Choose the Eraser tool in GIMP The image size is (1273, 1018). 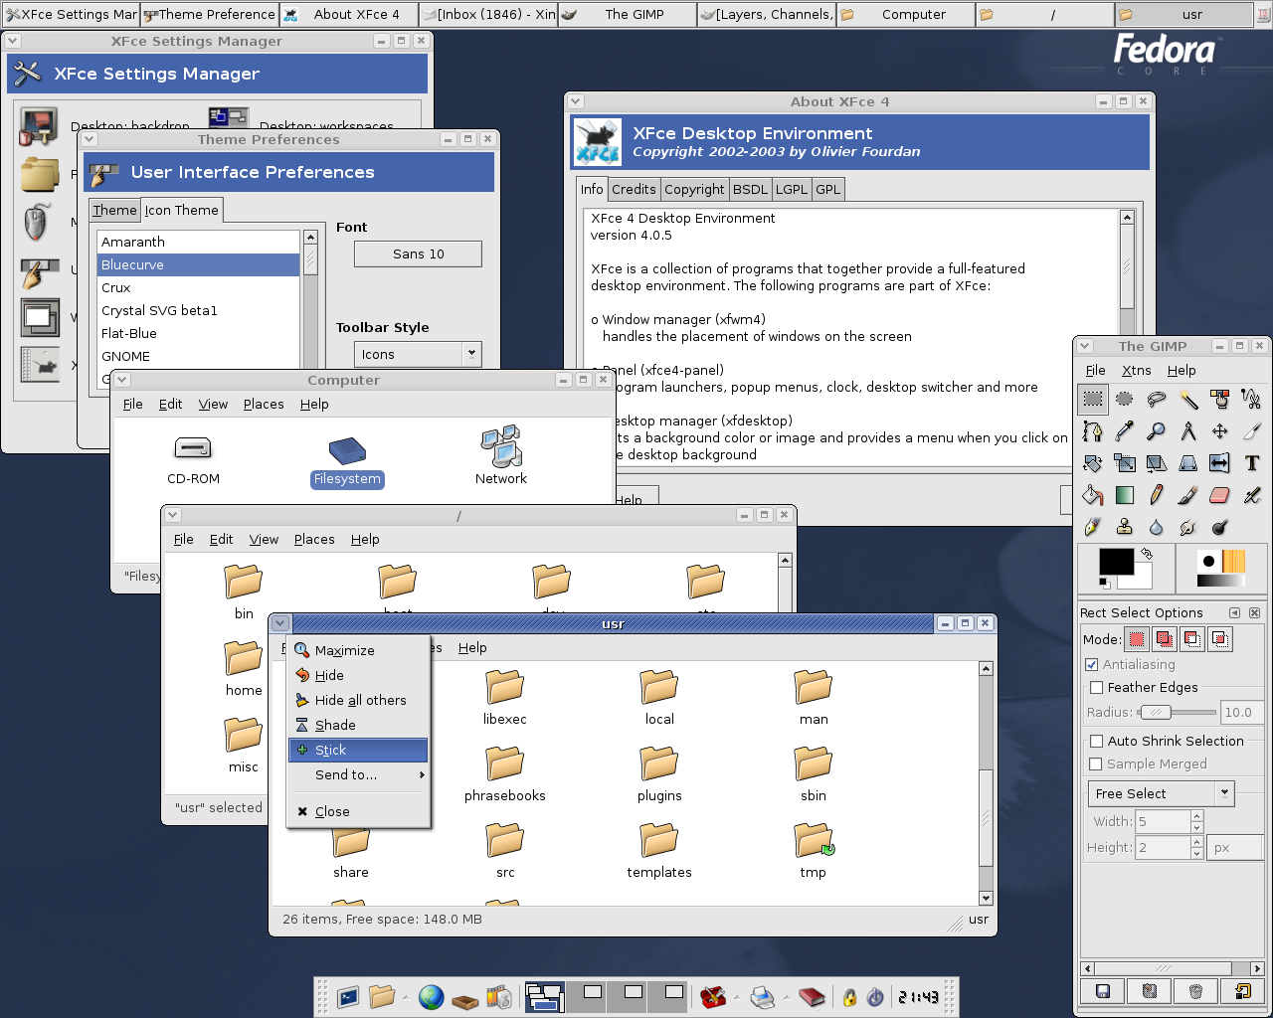[x=1219, y=495]
